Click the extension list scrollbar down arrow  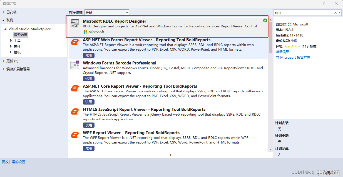[270, 149]
